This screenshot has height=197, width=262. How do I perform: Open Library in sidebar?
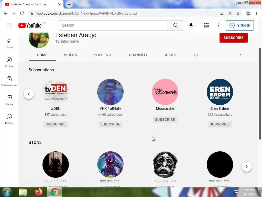[x=9, y=100]
